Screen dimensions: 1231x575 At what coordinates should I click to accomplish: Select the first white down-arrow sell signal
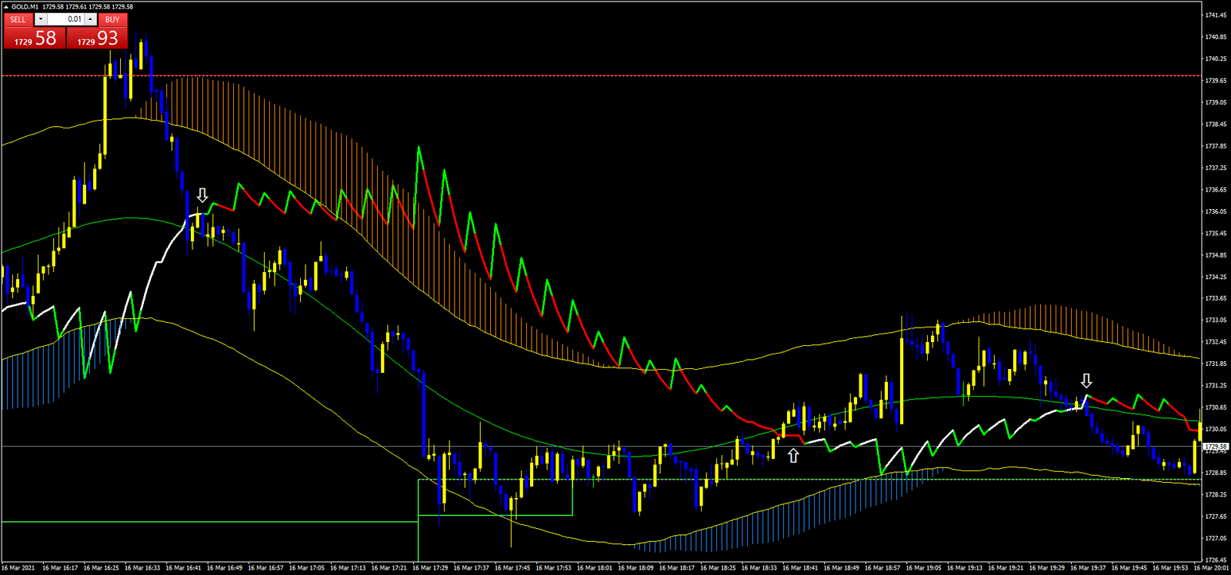pyautogui.click(x=202, y=195)
